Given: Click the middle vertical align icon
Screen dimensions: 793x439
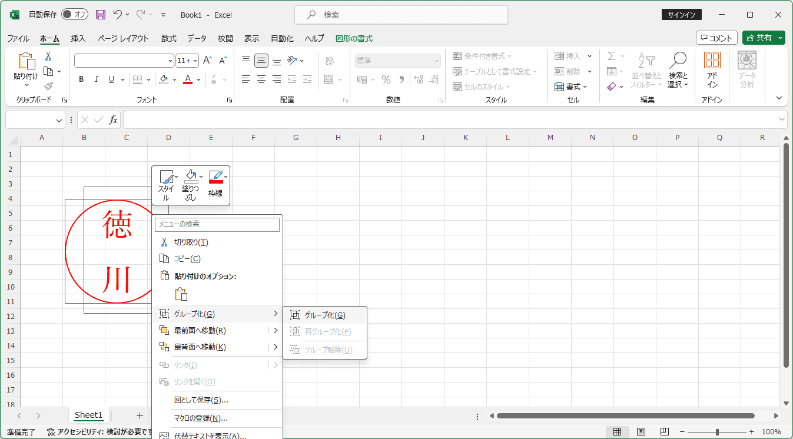Looking at the screenshot, I should coord(261,61).
